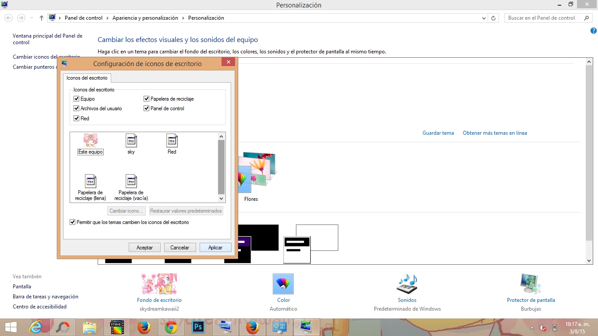598x336 pixels.
Task: Select Papelera de reciclaje (vacía) icon
Action: (131, 187)
